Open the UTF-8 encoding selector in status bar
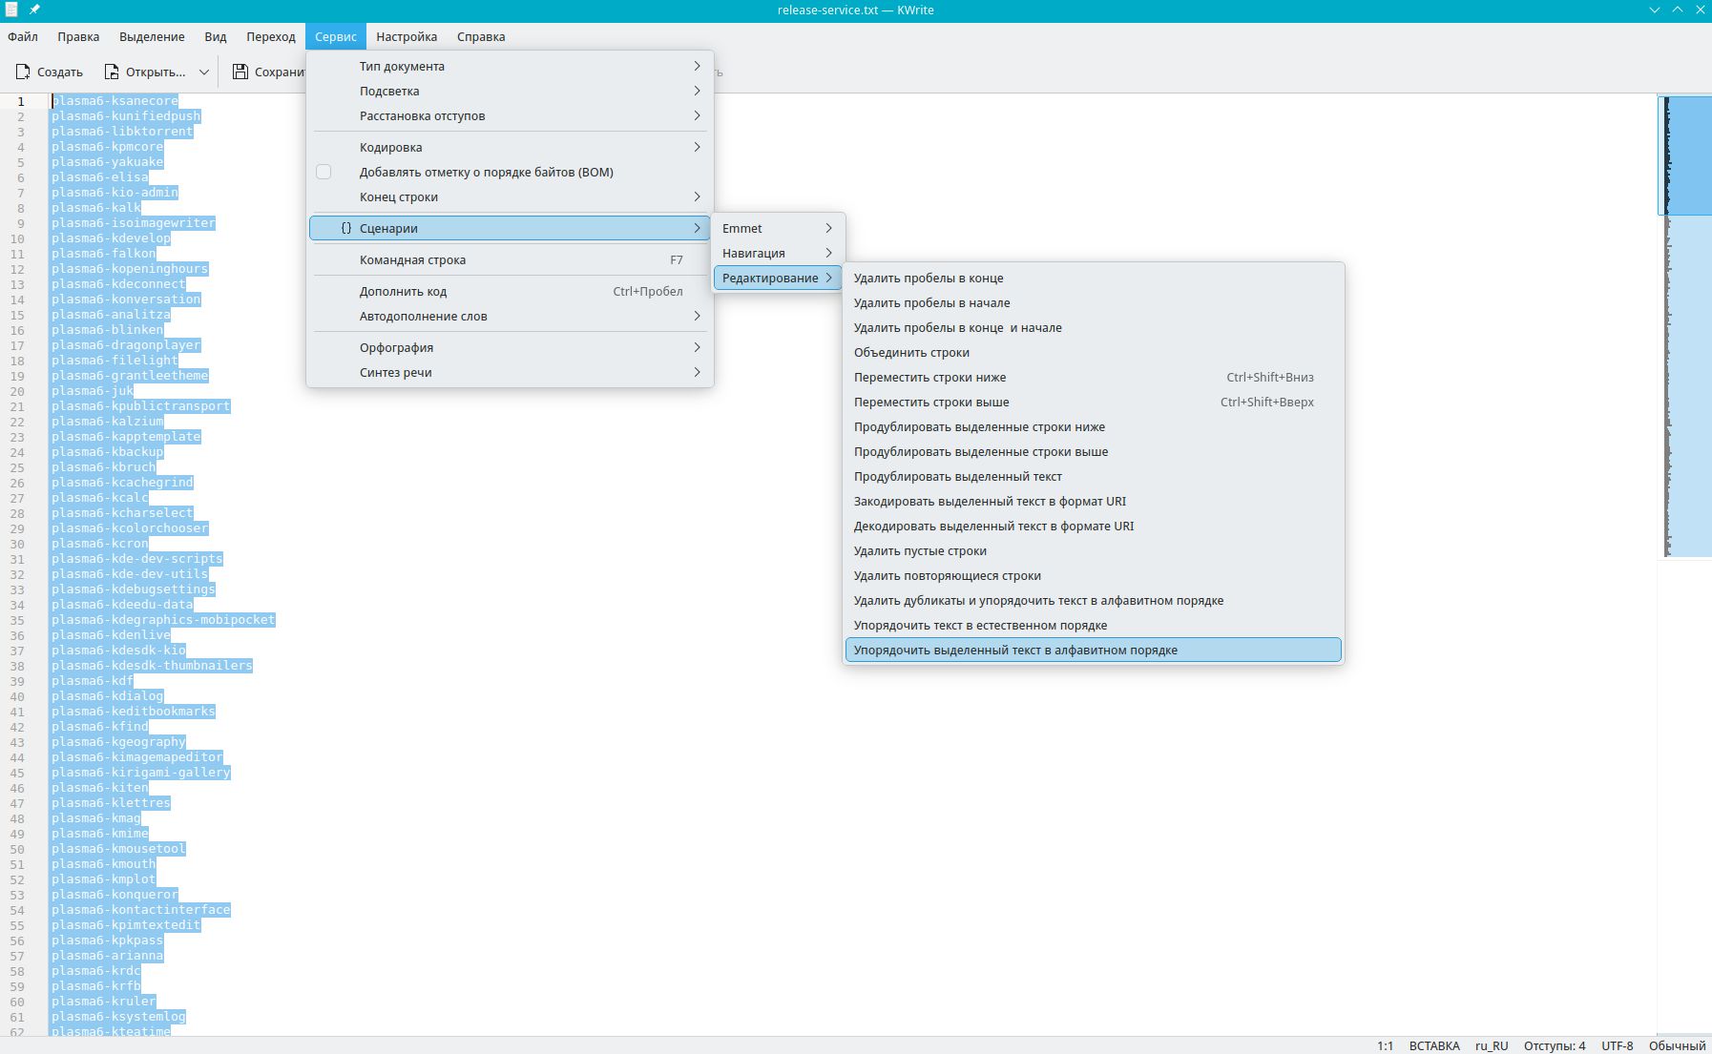Image resolution: width=1712 pixels, height=1054 pixels. (x=1618, y=1046)
